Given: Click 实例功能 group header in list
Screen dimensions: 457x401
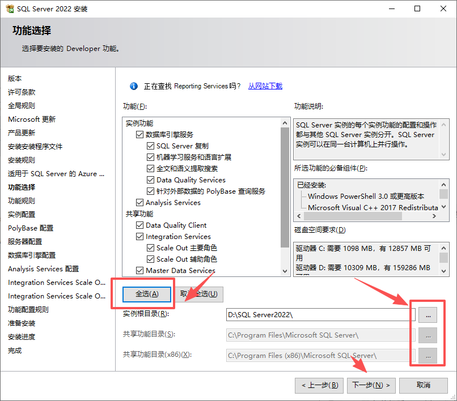Looking at the screenshot, I should click(139, 123).
